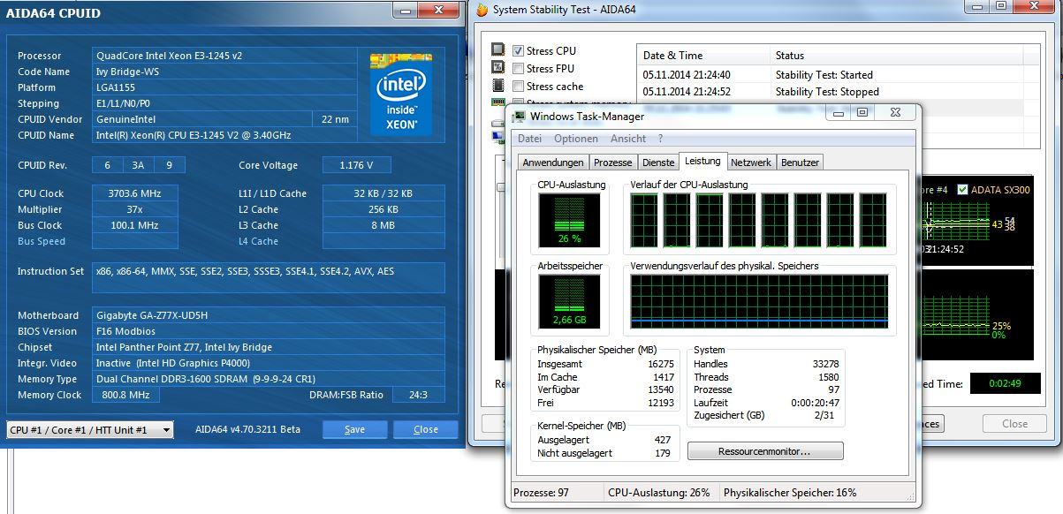Click the bus clock value '100.1 MHz'
The width and height of the screenshot is (1063, 514).
click(x=135, y=225)
